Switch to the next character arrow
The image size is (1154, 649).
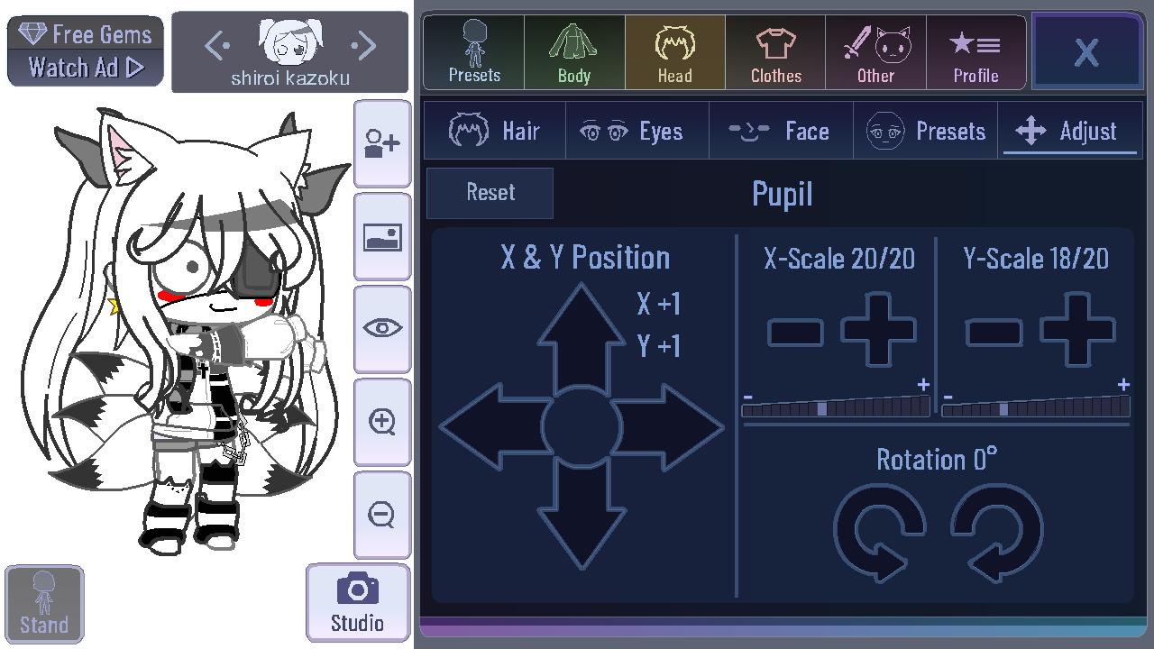tap(363, 44)
